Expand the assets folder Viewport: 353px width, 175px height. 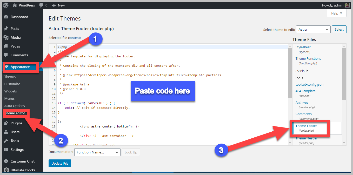[302, 71]
